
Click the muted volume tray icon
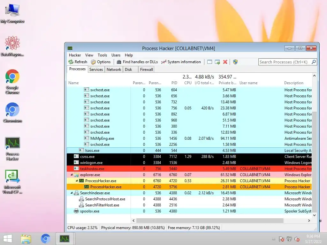tap(297, 239)
